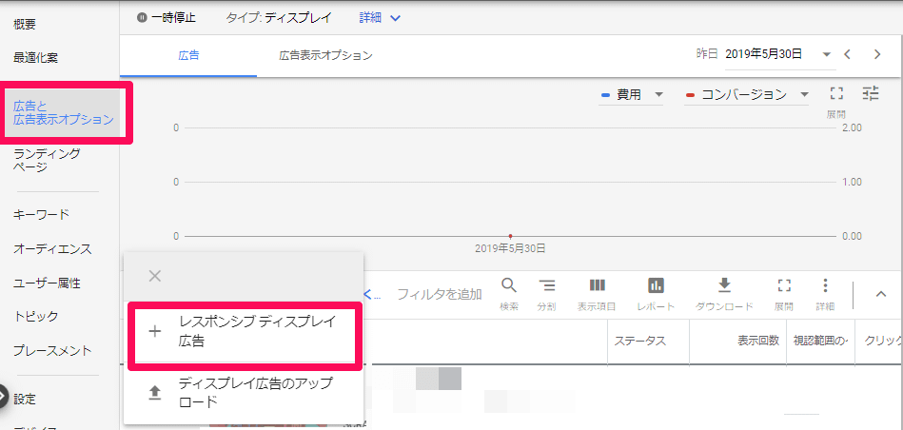Switch to the 広告表示オプション tab
903x430 pixels.
point(325,56)
